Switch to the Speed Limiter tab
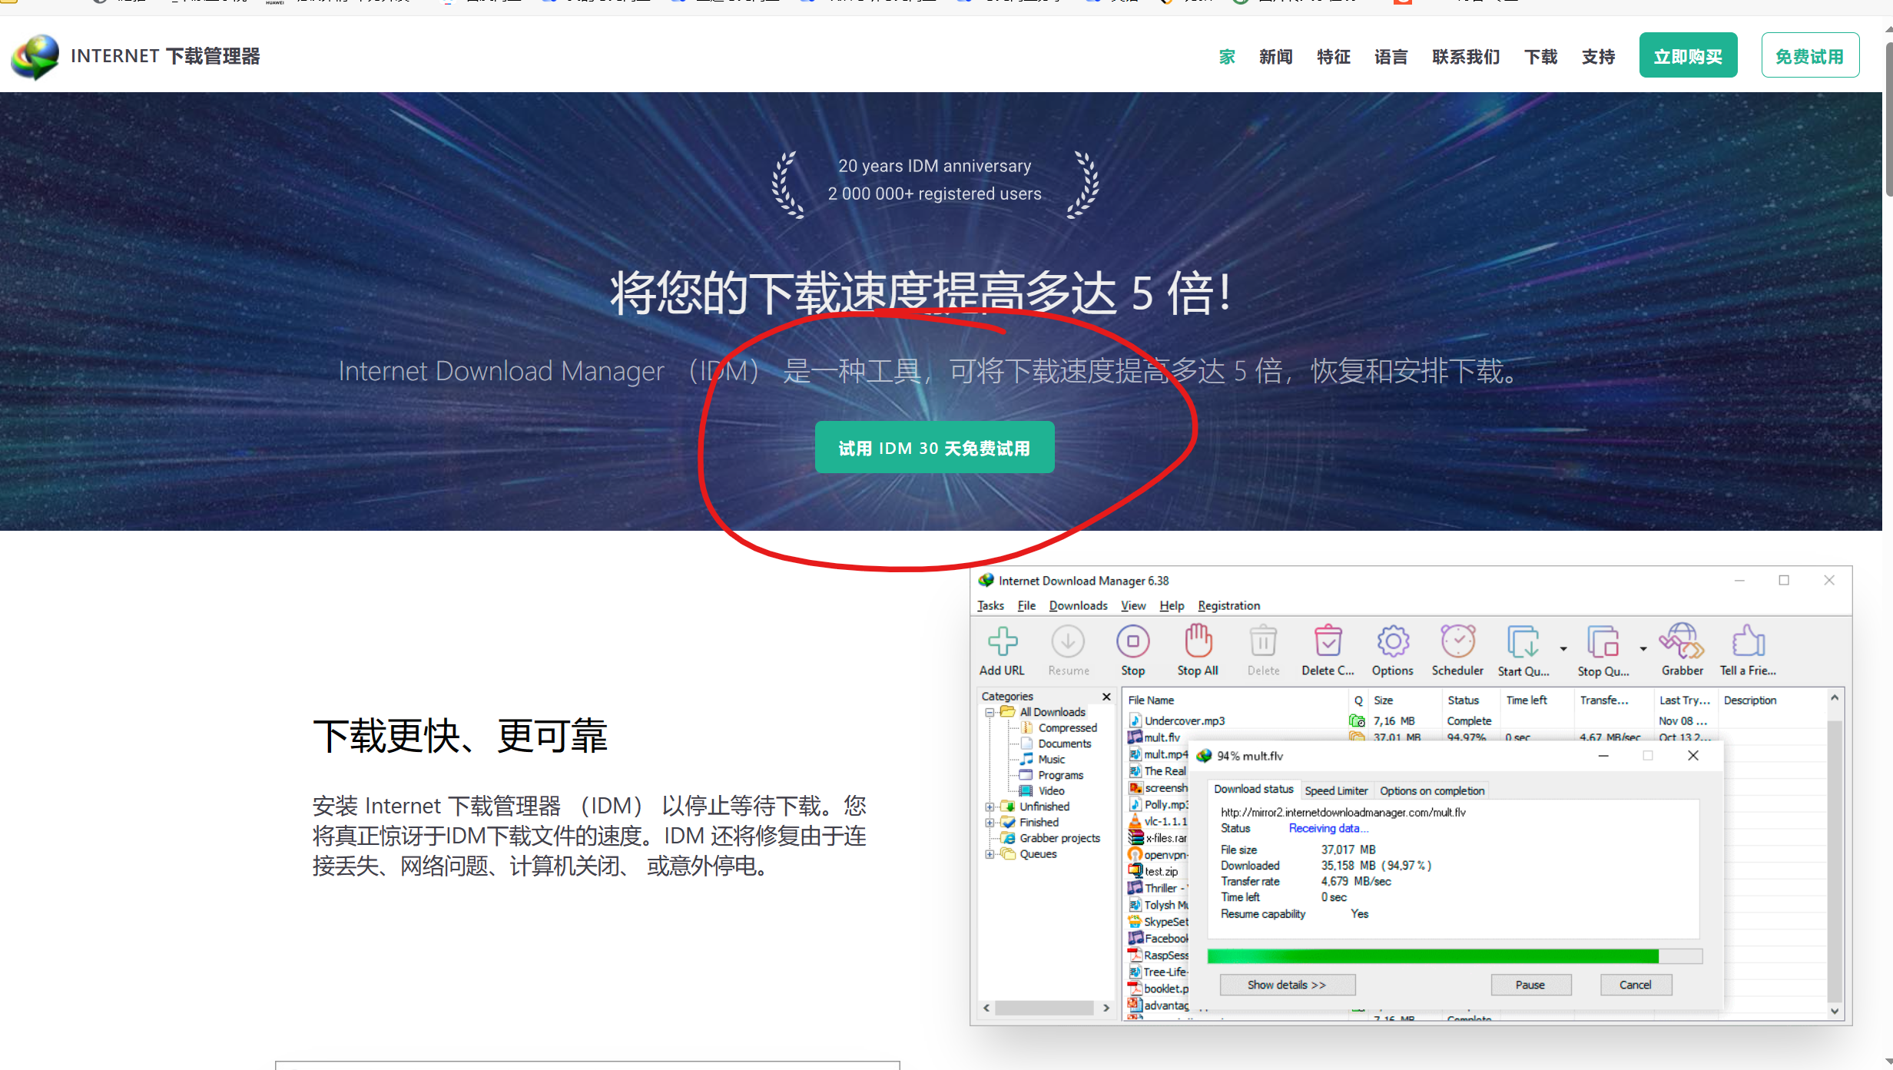The height and width of the screenshot is (1070, 1893). click(1336, 790)
